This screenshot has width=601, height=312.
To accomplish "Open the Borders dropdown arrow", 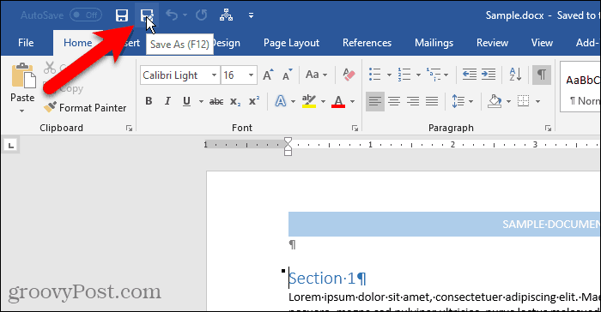I will (x=537, y=101).
